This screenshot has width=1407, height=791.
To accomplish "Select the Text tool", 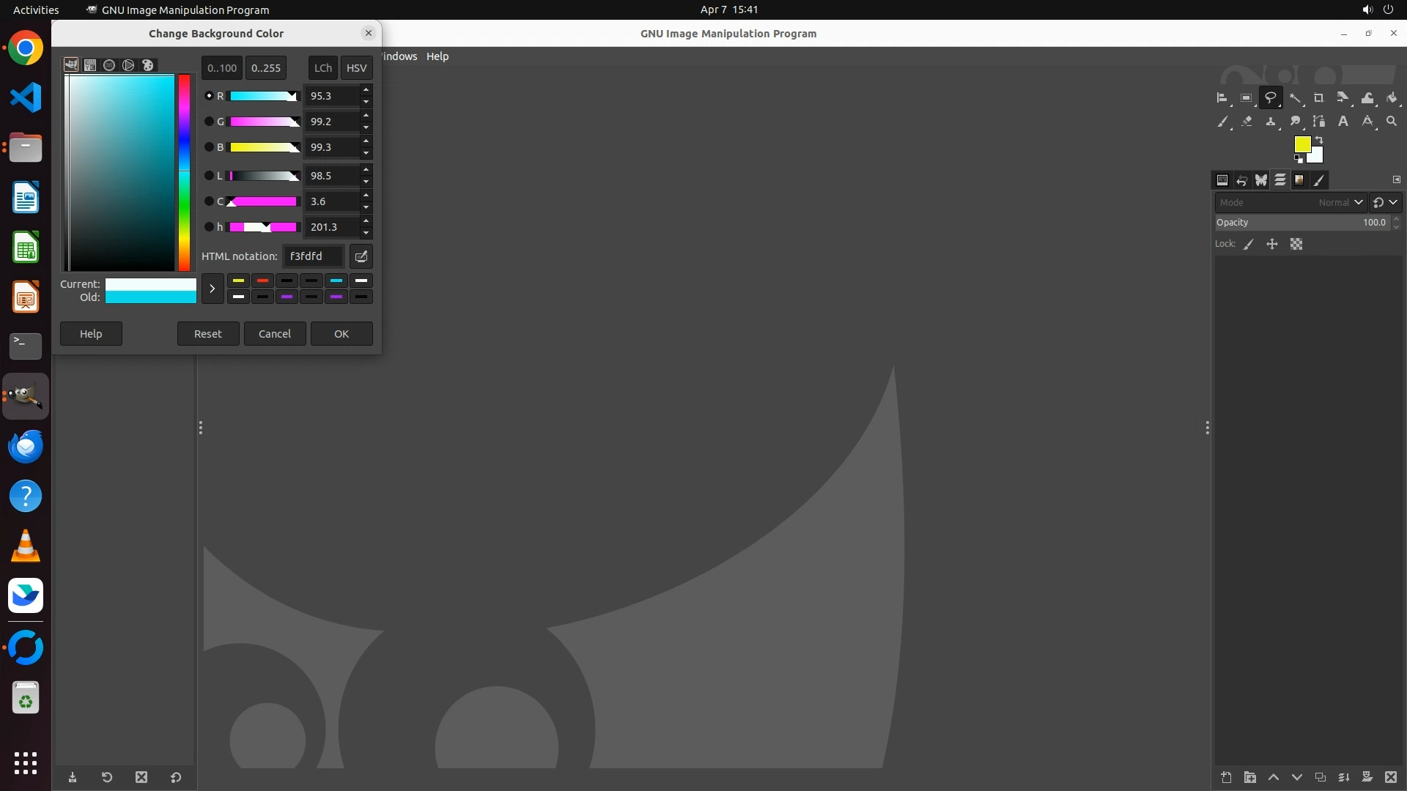I will pyautogui.click(x=1343, y=122).
